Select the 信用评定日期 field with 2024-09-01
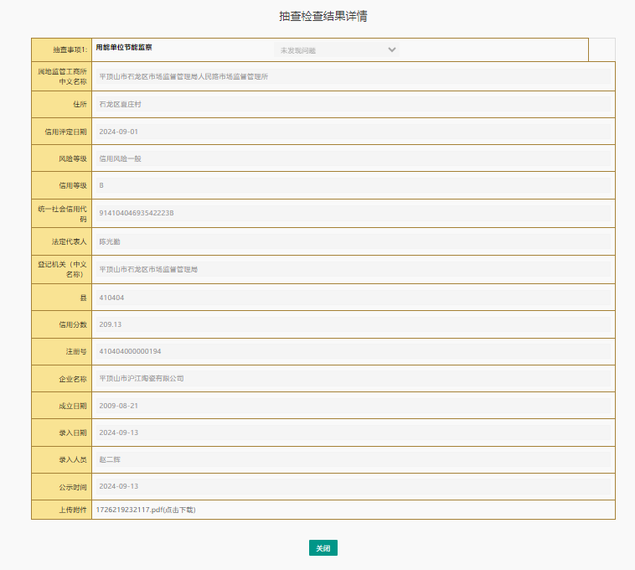The image size is (635, 570). coord(353,132)
